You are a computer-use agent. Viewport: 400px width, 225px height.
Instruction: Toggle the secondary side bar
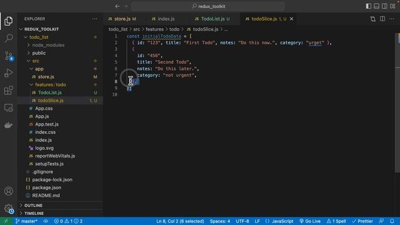[384, 6]
